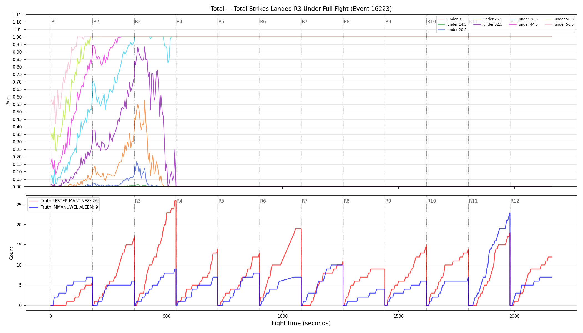This screenshot has height=333, width=583.
Task: Click the chart title mentioning Event 16223
Action: pos(301,9)
